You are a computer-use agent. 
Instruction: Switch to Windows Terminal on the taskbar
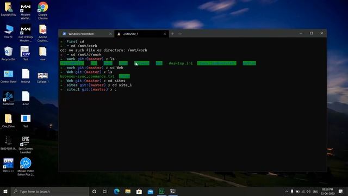click(173, 191)
